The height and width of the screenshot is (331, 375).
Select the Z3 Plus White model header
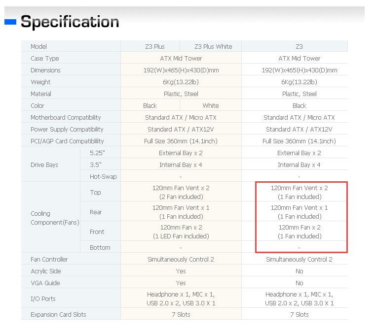[213, 46]
